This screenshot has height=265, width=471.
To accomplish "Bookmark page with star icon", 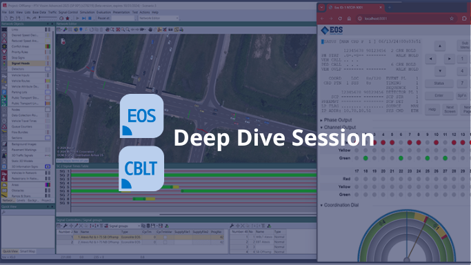I will [452, 19].
